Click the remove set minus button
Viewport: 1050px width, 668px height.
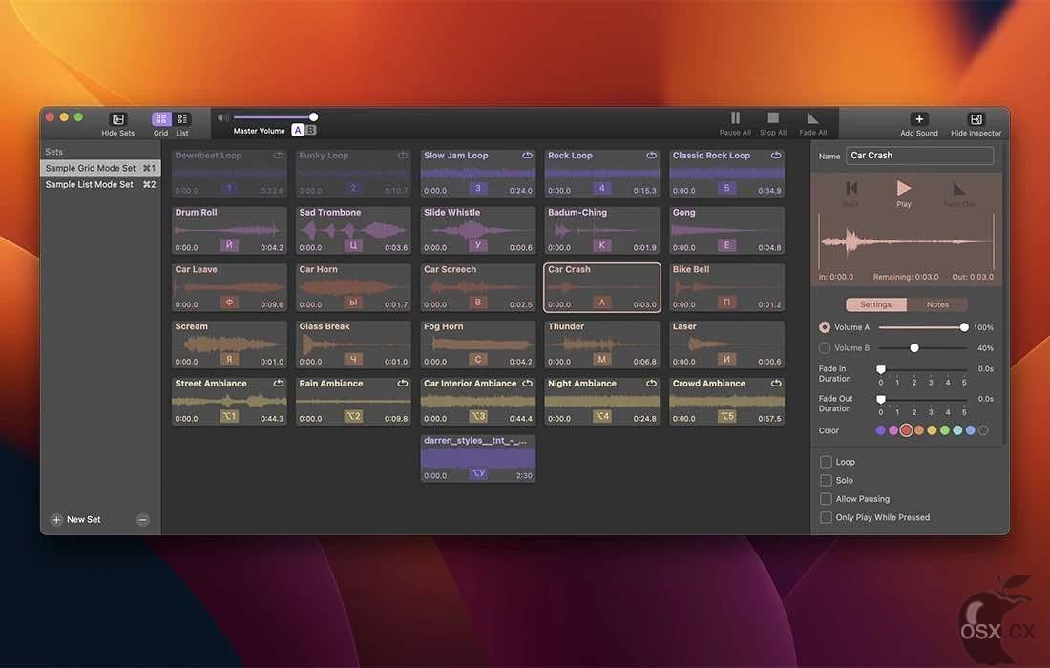click(142, 519)
